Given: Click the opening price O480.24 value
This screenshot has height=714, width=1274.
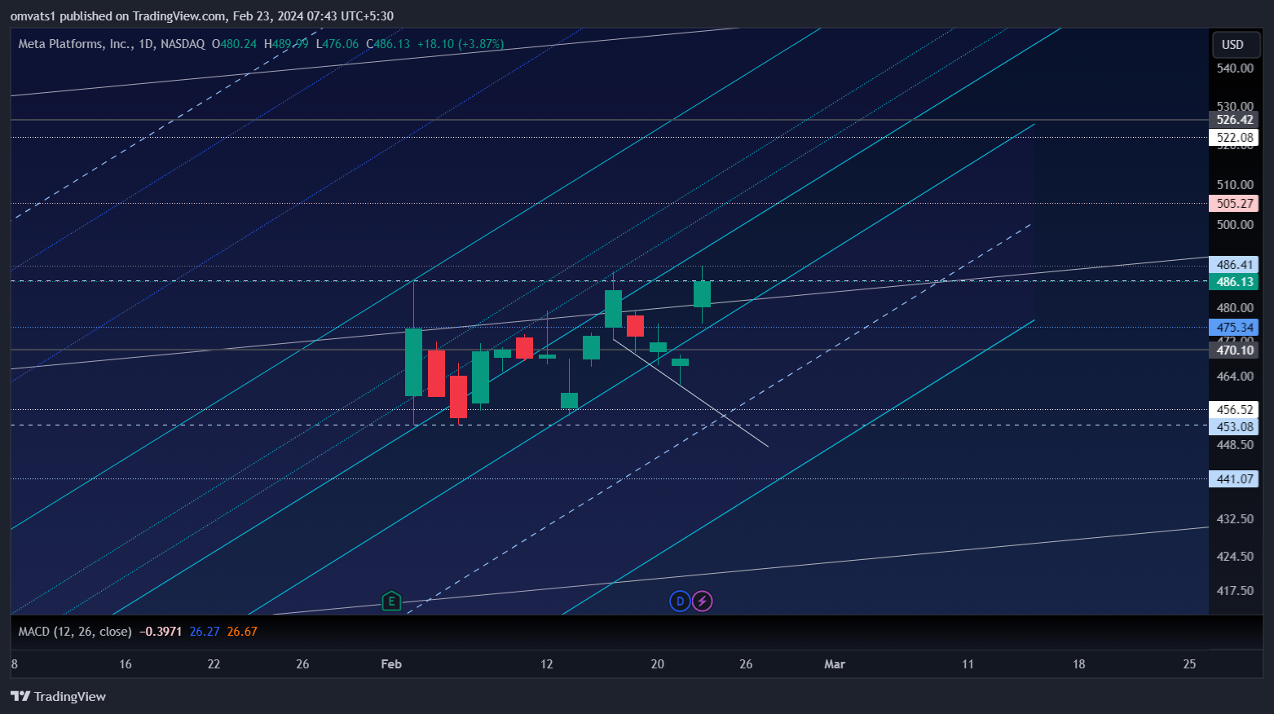Looking at the screenshot, I should pyautogui.click(x=234, y=44).
